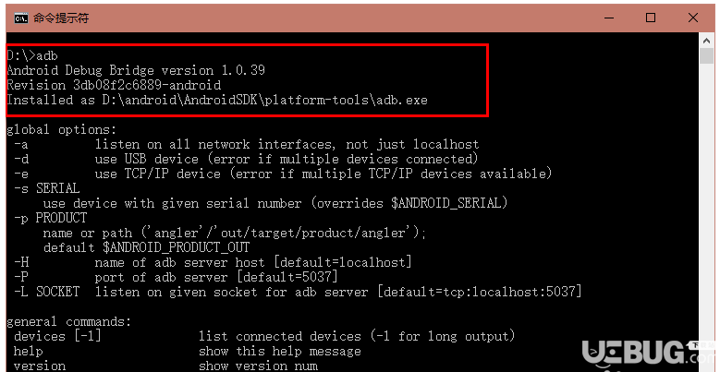Click the scrollbar up arrow
This screenshot has height=372, width=720.
[x=707, y=41]
